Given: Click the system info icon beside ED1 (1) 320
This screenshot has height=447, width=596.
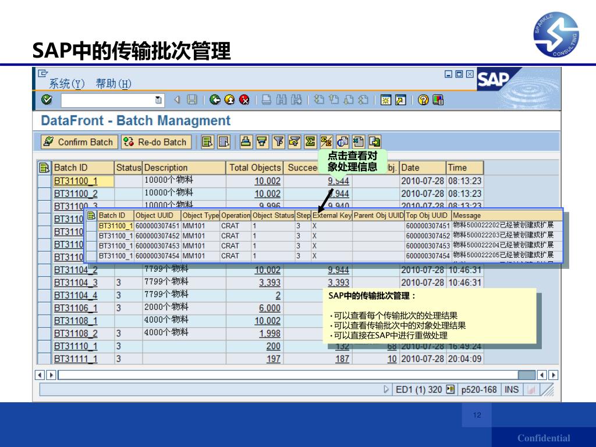Looking at the screenshot, I should (450, 389).
